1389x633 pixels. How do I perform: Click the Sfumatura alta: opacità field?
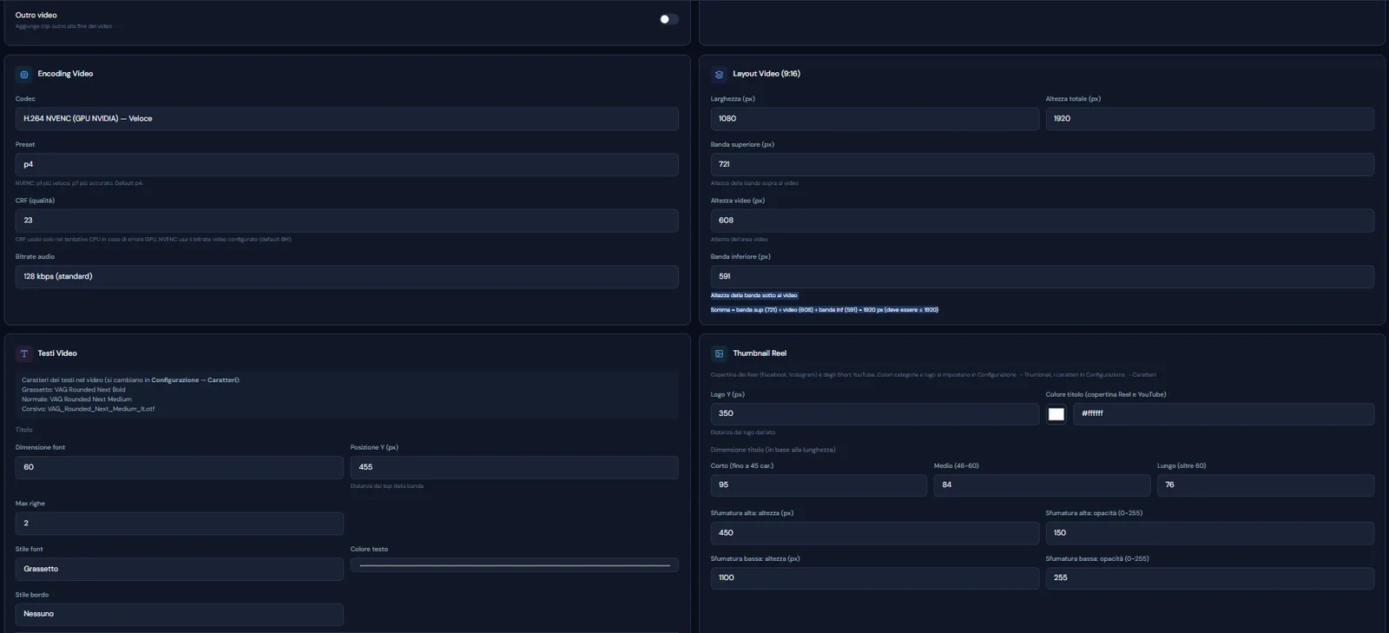coord(1209,533)
